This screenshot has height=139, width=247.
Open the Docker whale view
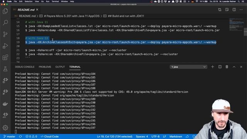pyautogui.click(x=5, y=104)
